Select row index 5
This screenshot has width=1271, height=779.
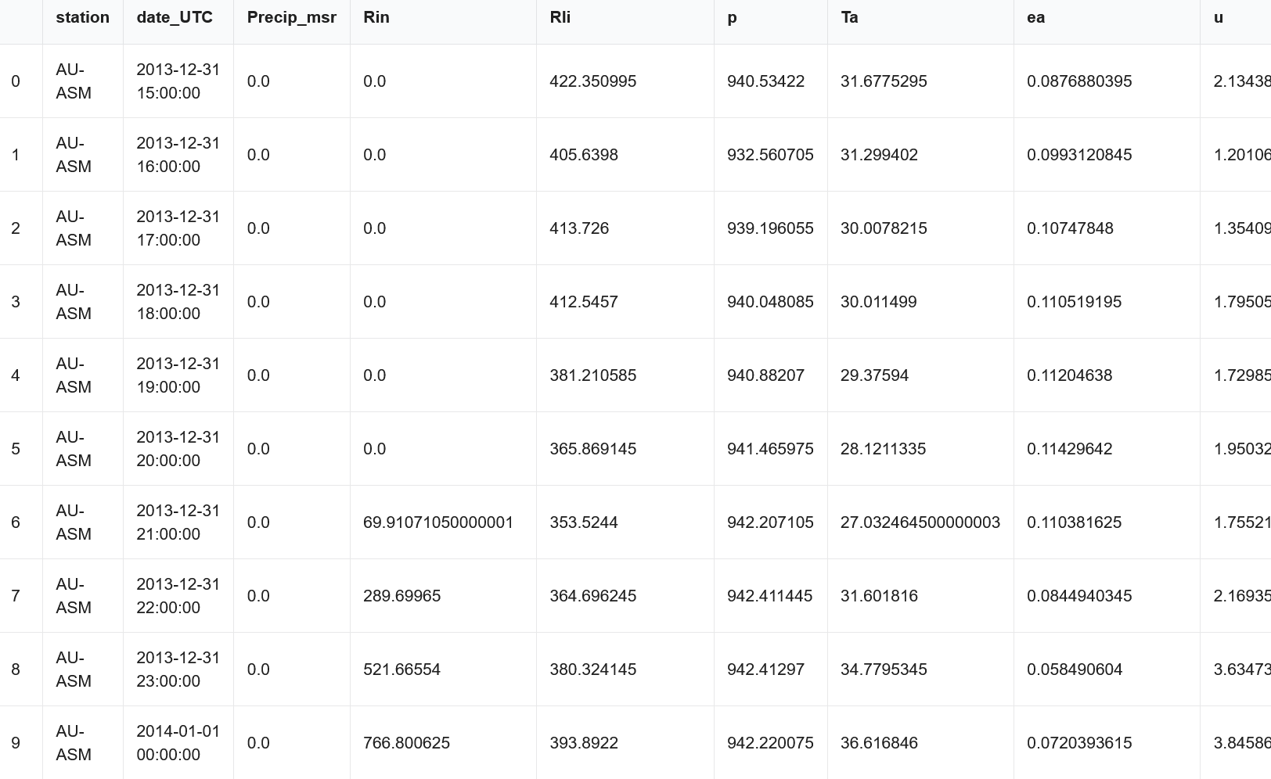[x=16, y=449]
